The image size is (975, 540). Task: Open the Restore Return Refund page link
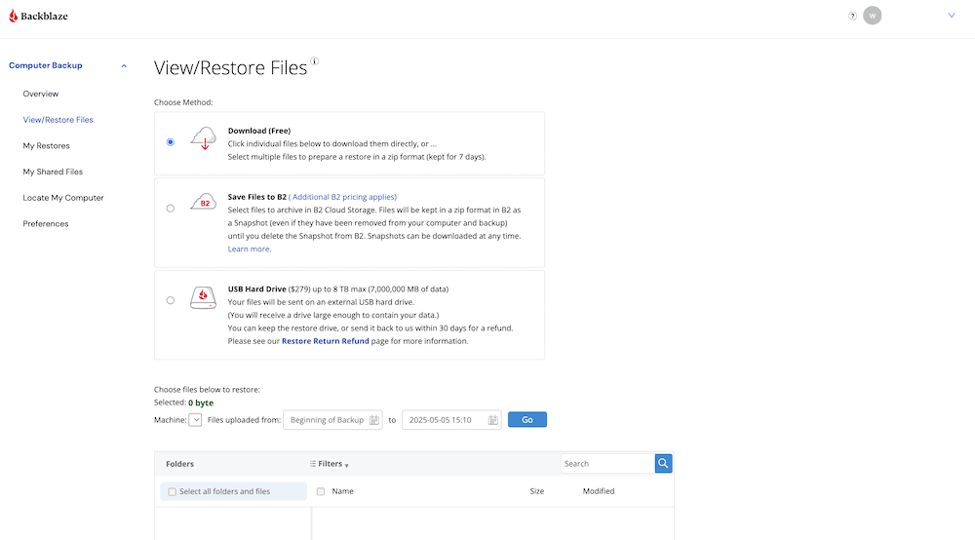326,341
